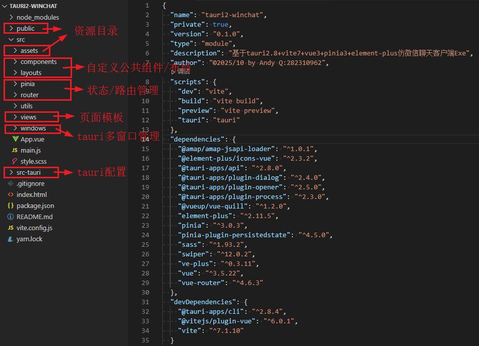Viewport: 479px width, 346px height.
Task: Click the yarn icon beside yarn.lock
Action: point(11,239)
